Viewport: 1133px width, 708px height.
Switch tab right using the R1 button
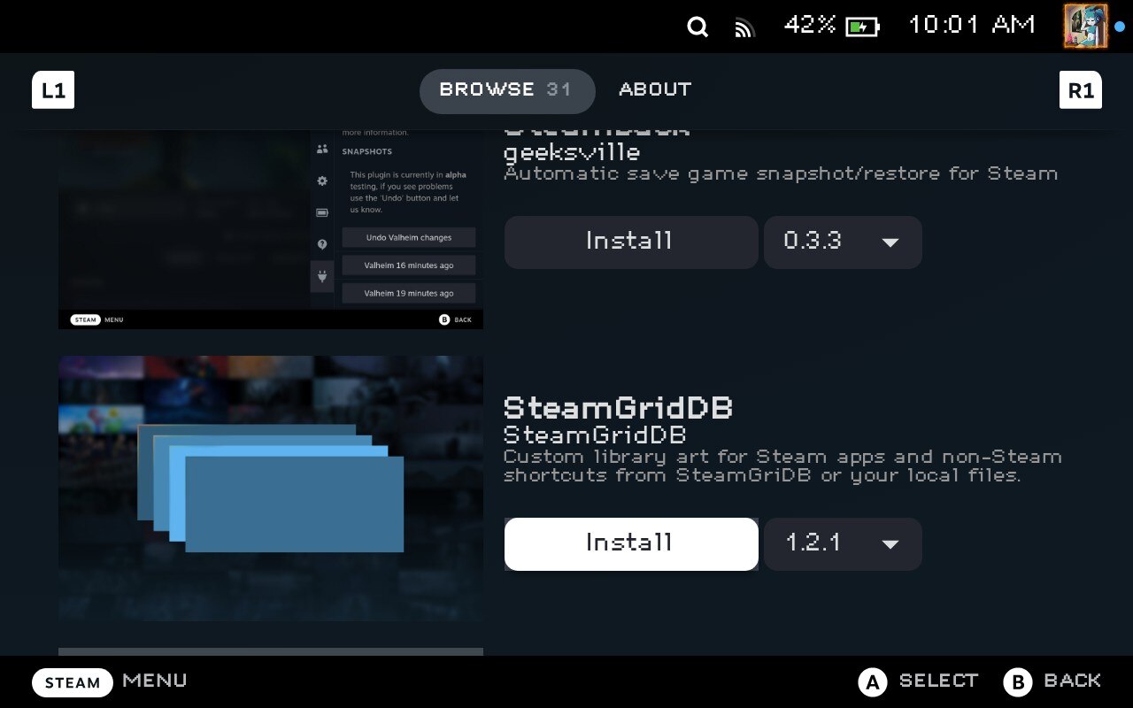click(x=1081, y=90)
